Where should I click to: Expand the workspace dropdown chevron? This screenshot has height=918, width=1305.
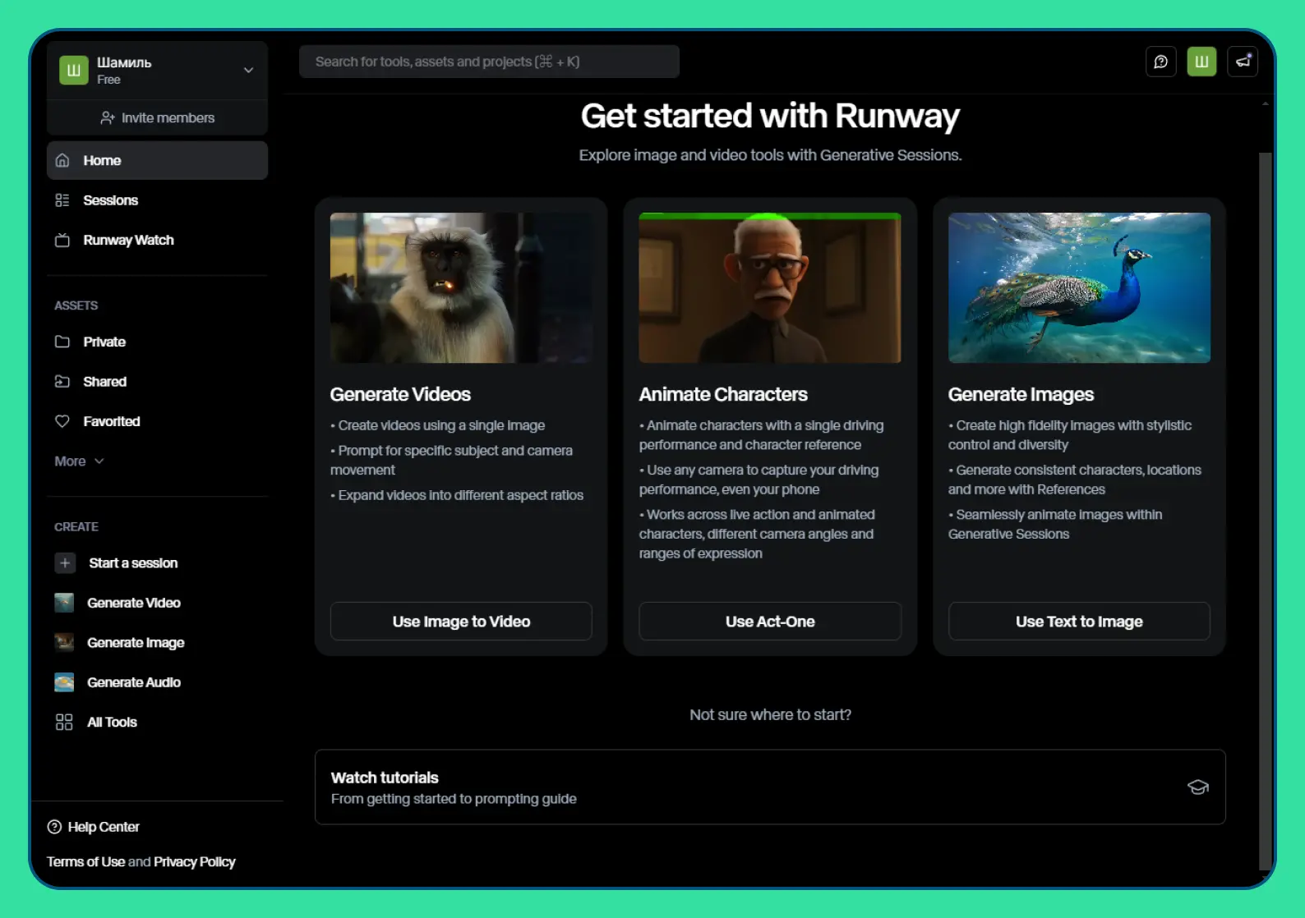point(248,71)
